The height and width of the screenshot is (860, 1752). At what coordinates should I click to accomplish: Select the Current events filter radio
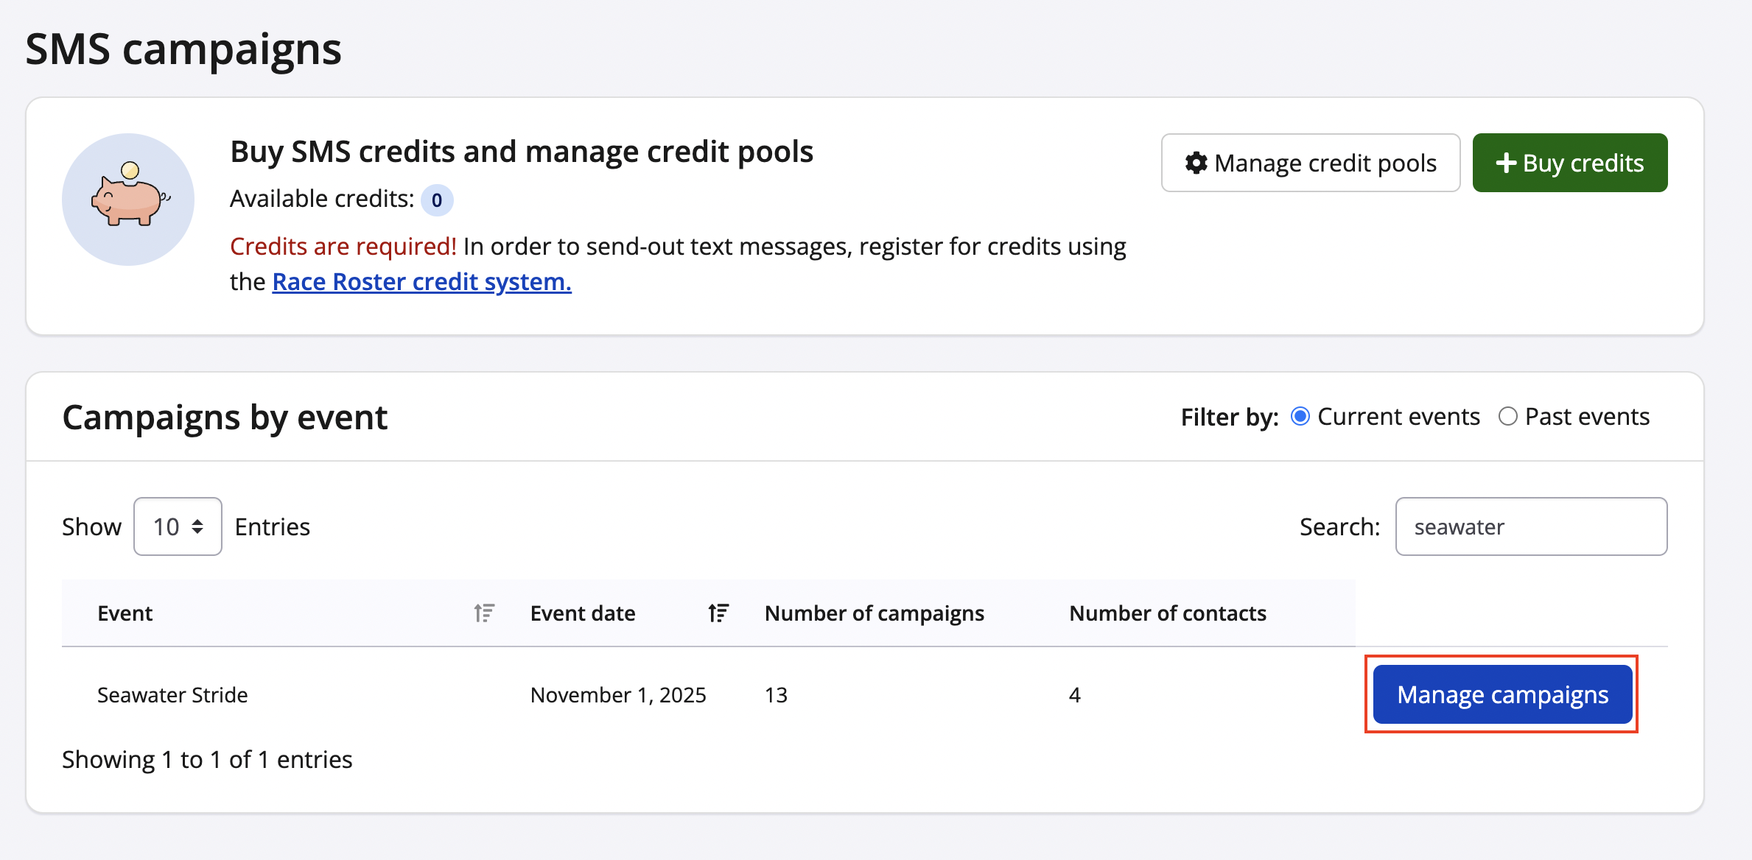point(1300,417)
